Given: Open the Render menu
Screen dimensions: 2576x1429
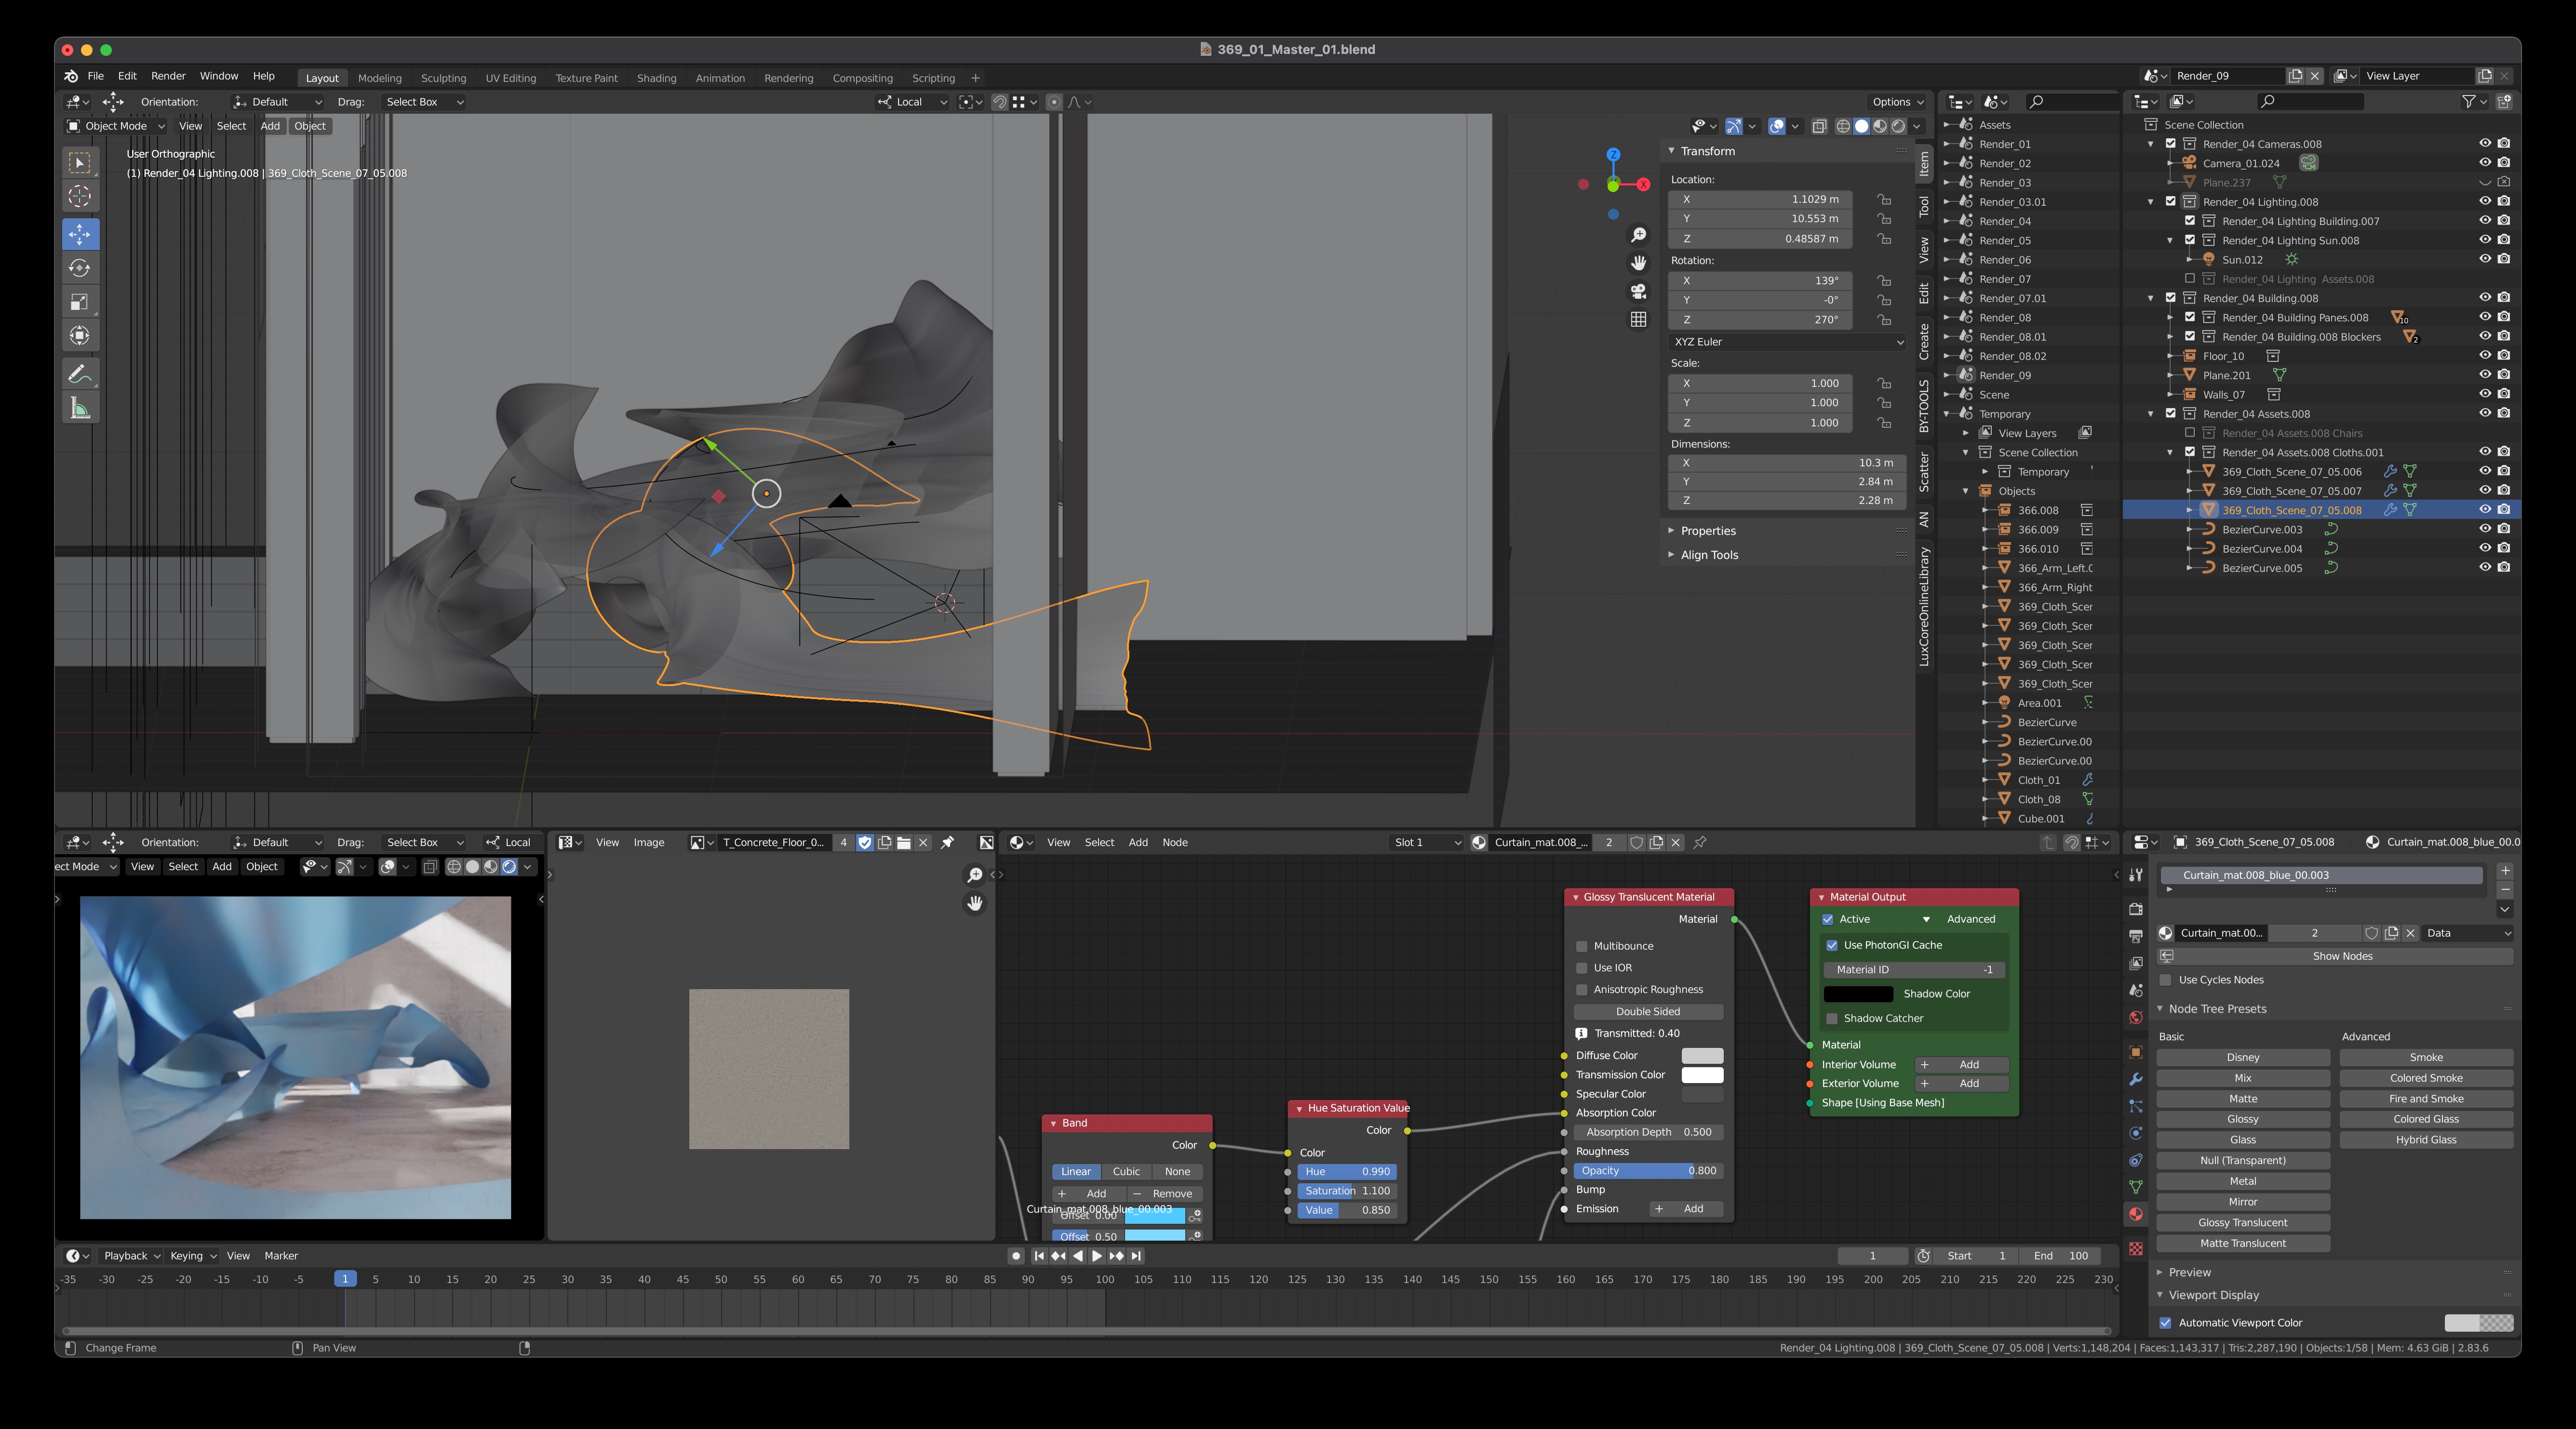Looking at the screenshot, I should [x=168, y=76].
